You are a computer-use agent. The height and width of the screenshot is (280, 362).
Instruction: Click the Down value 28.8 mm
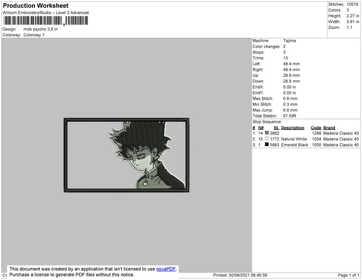291,81
